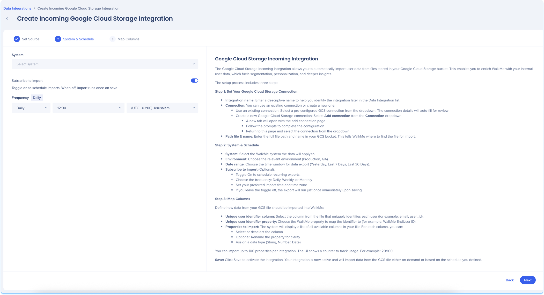Click the line Choose the frequency: Daily, Weekly, or Monthly

(274, 180)
